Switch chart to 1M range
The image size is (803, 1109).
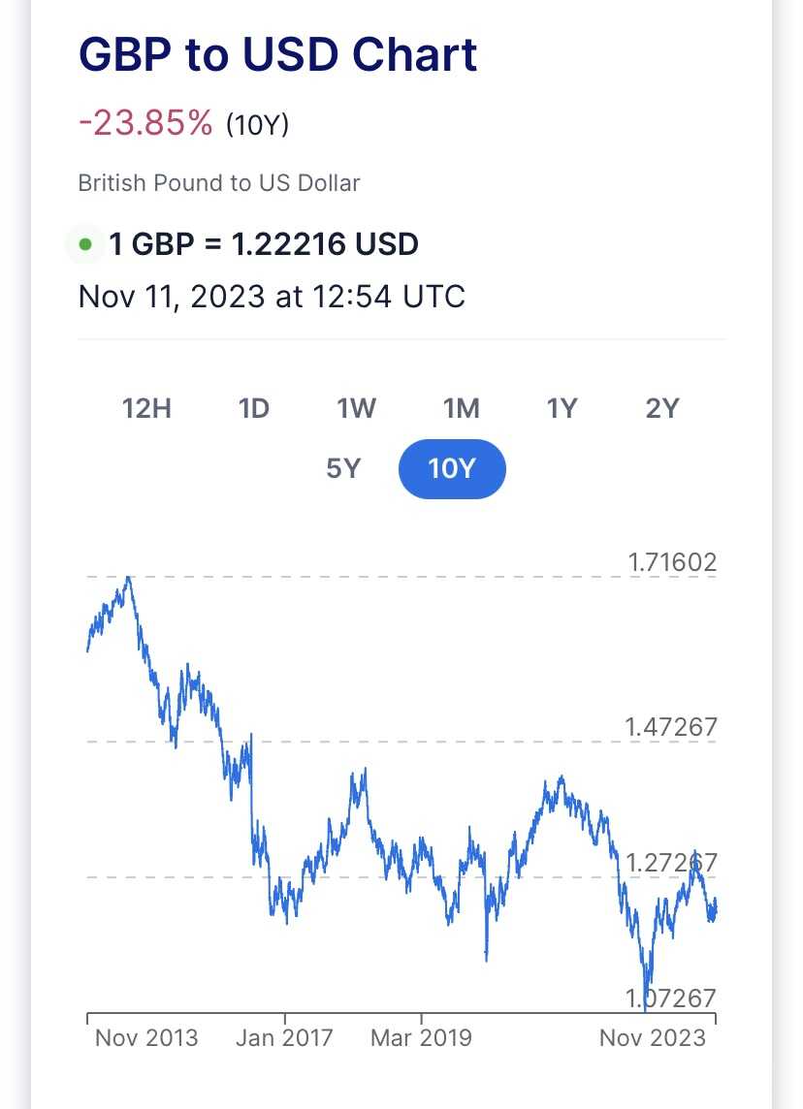click(x=462, y=408)
